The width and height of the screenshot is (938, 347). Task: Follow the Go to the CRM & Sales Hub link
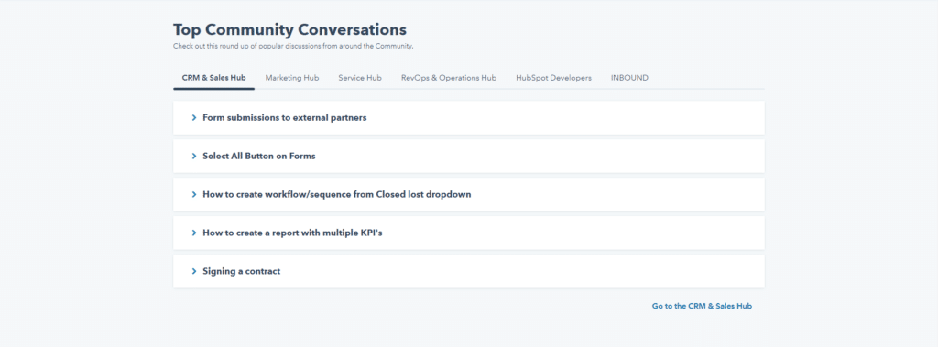point(702,306)
